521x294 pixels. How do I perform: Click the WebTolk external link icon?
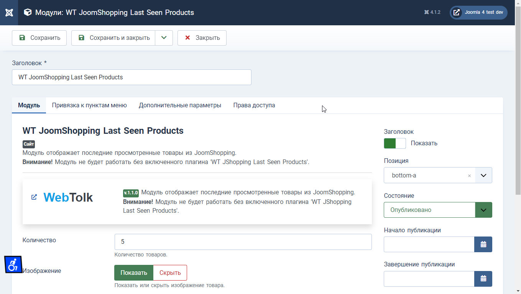coord(34,197)
